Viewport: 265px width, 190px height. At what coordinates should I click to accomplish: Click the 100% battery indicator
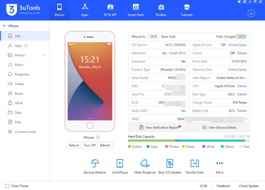click(241, 36)
